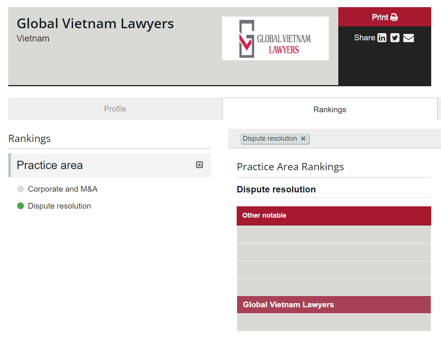
Task: Share the page on LinkedIn
Action: [382, 38]
